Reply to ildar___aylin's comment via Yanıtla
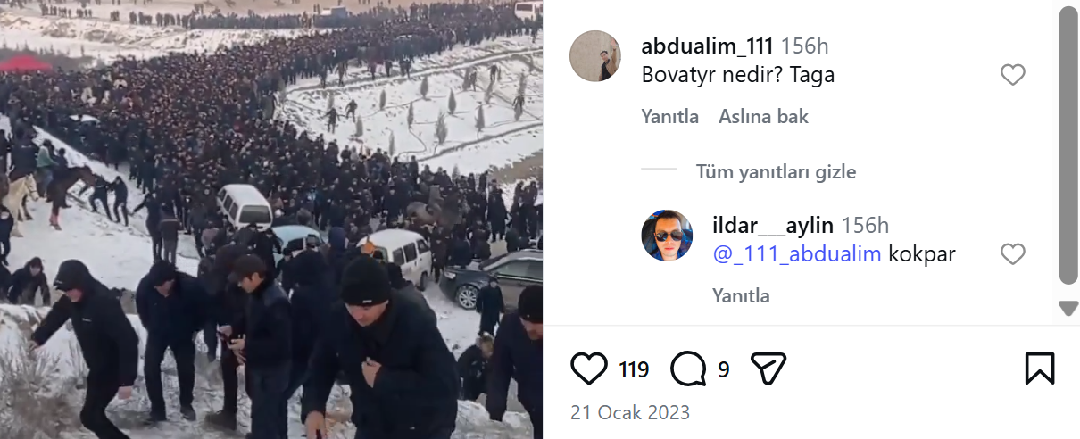This screenshot has width=1080, height=439. [742, 296]
